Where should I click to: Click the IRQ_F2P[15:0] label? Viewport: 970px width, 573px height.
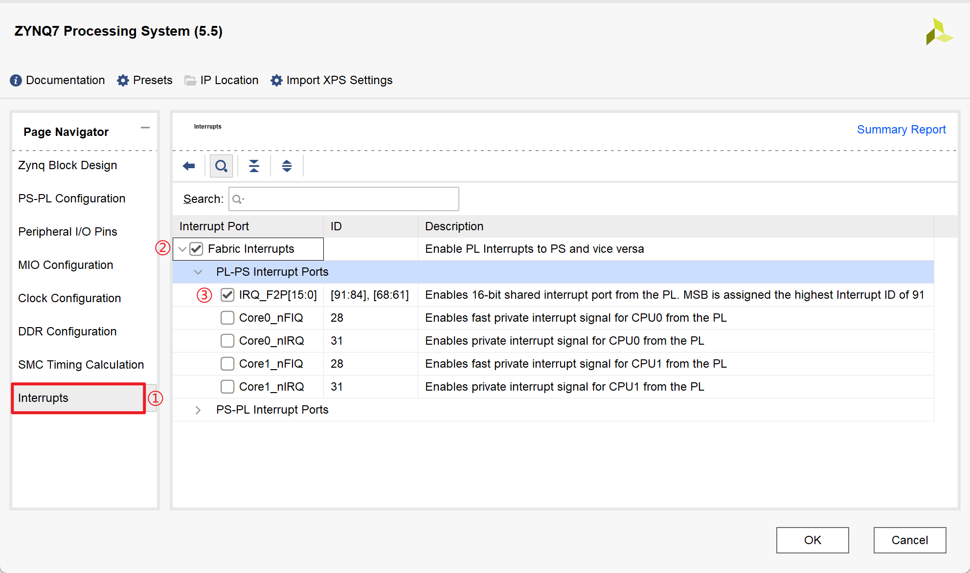tap(278, 295)
